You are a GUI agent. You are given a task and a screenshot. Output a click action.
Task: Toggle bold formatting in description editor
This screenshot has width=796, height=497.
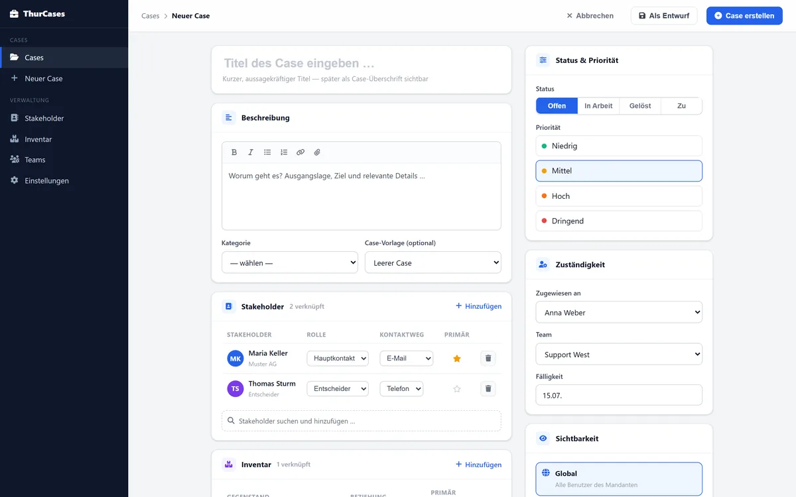[x=234, y=152]
